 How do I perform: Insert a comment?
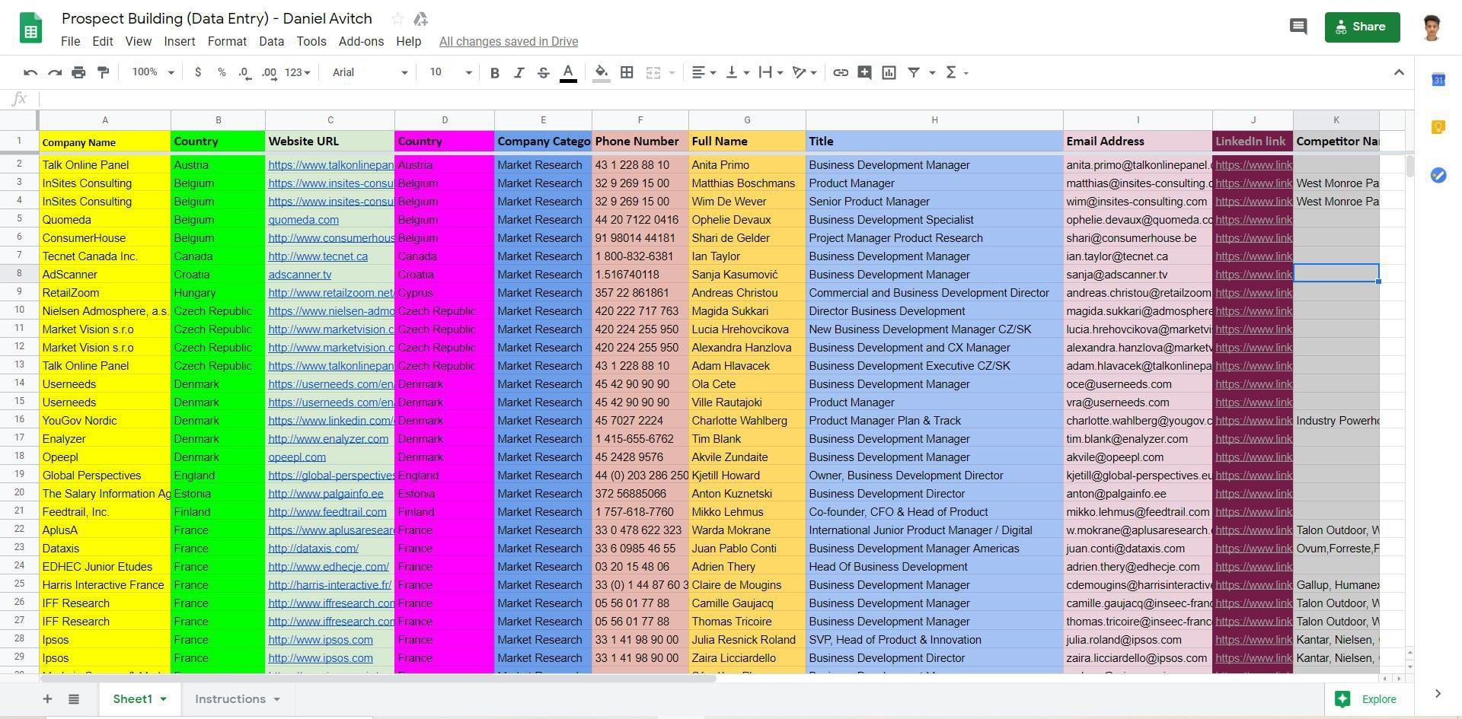864,72
